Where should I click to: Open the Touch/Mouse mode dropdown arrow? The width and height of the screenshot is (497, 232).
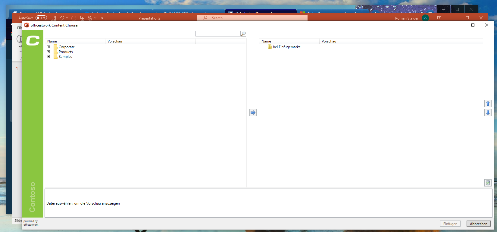95,18
